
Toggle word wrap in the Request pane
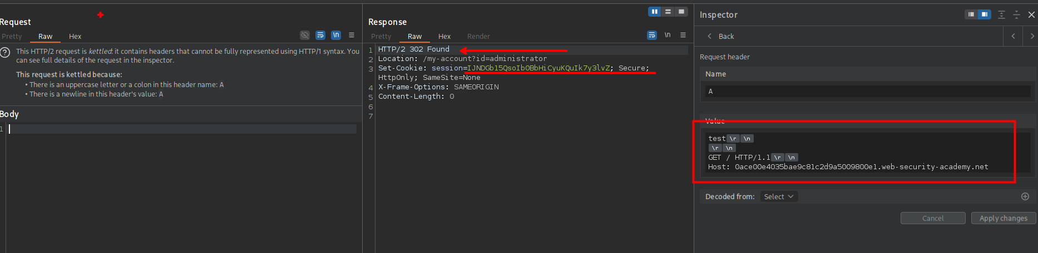320,35
